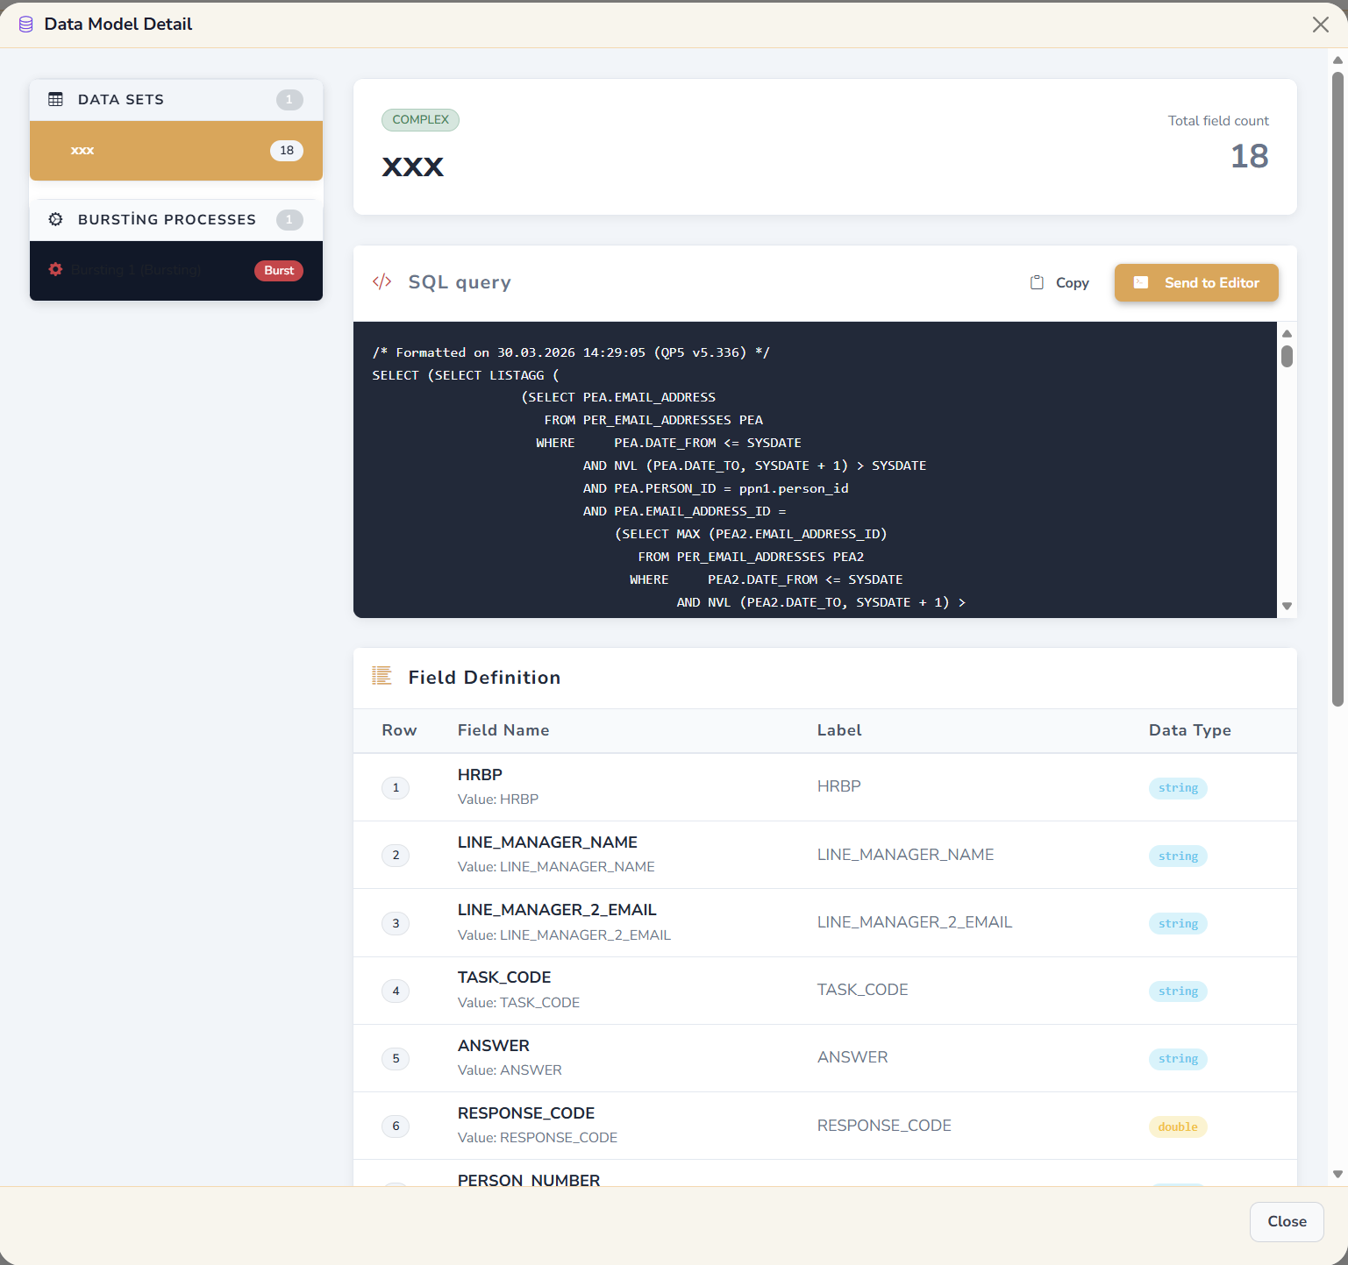This screenshot has width=1348, height=1265.
Task: Click the xxx data set title heading
Action: click(413, 167)
